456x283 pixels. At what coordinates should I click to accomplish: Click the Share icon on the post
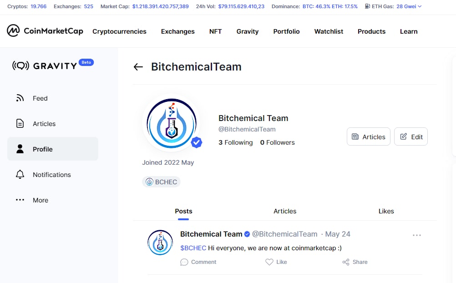click(x=346, y=262)
